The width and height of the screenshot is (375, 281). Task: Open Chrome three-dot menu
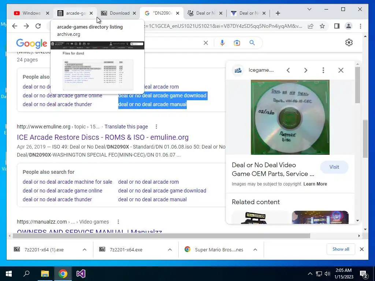[360, 26]
